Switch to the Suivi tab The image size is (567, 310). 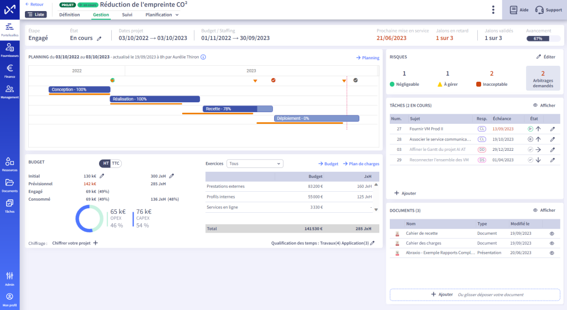tap(127, 15)
